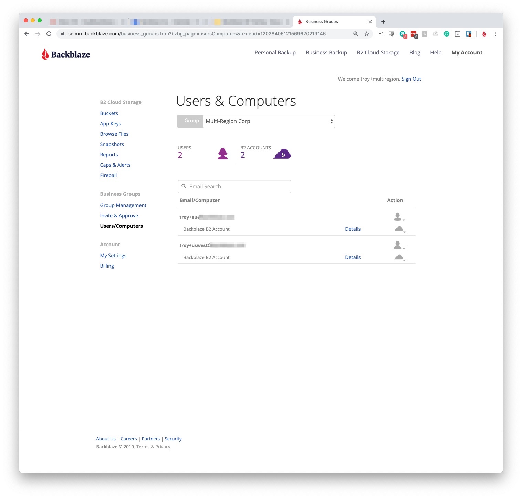Screen dimensions: 522x498
Task: Select the Business Groups browser tab
Action: pos(334,22)
